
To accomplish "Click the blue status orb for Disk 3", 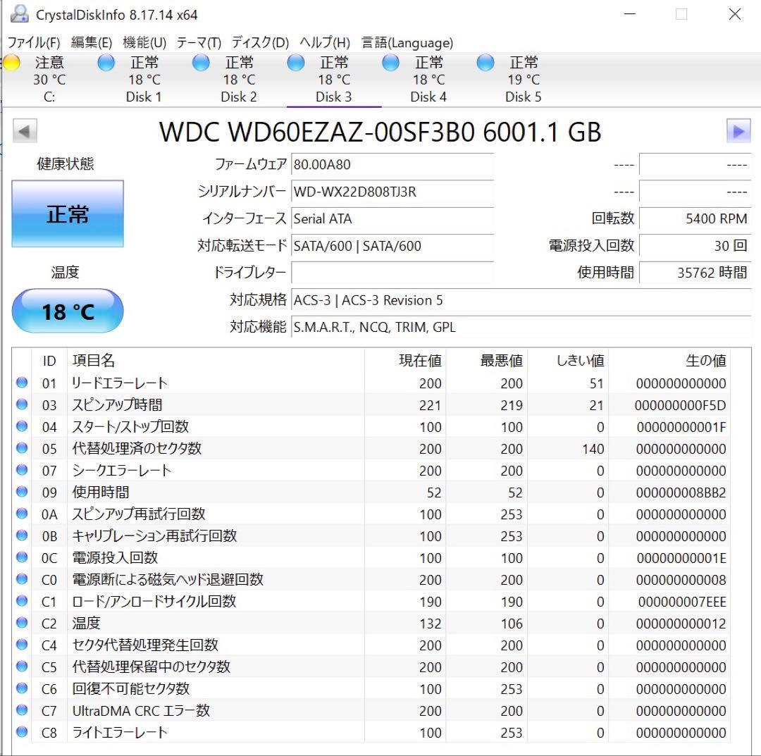I will 295,63.
